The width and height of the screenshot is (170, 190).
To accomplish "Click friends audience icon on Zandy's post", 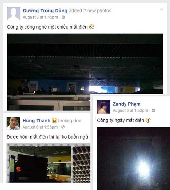I will 154,110.
